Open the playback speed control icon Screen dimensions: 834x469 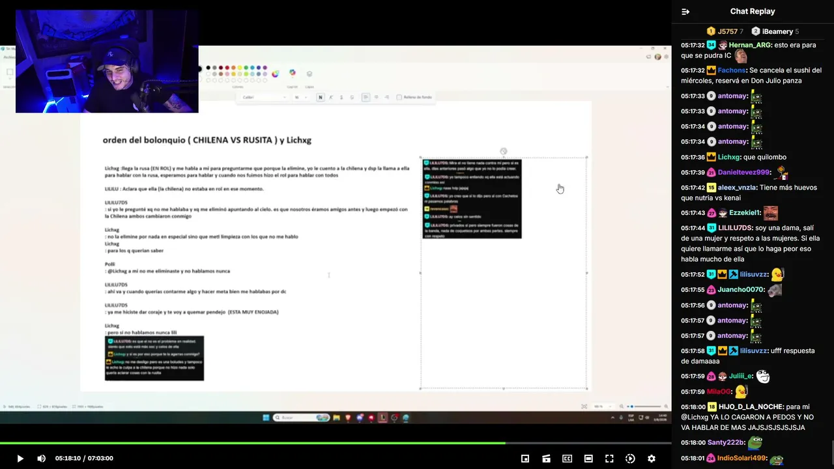(630, 459)
